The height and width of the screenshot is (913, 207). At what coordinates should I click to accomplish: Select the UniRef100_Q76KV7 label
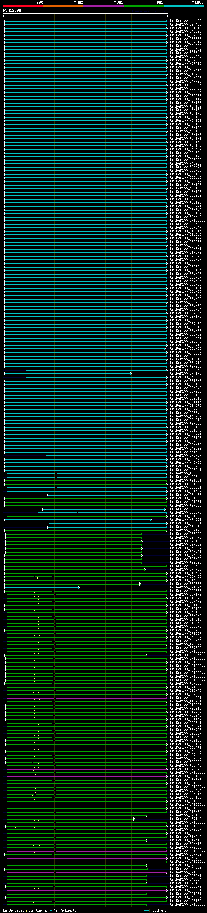click(186, 455)
